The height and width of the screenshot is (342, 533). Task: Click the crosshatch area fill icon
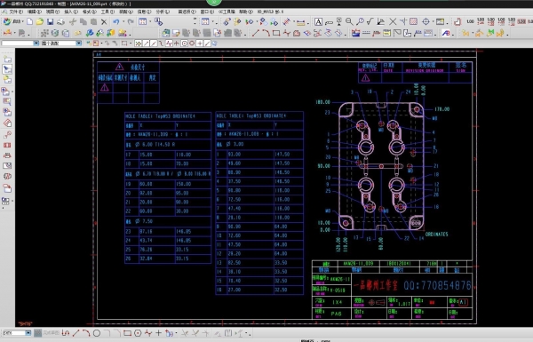coord(413,21)
